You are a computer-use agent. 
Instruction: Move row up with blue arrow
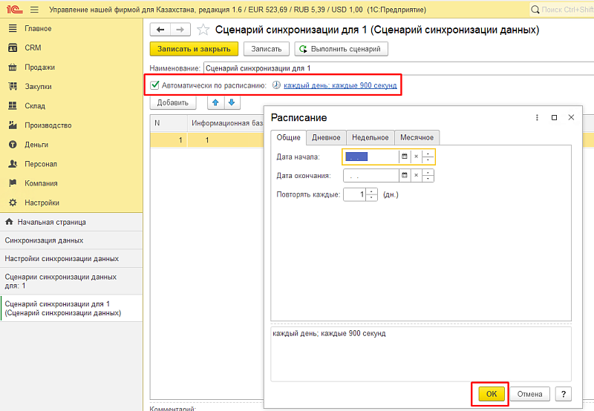[215, 102]
